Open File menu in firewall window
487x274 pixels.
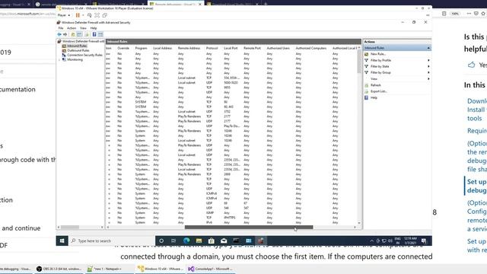pyautogui.click(x=61, y=28)
